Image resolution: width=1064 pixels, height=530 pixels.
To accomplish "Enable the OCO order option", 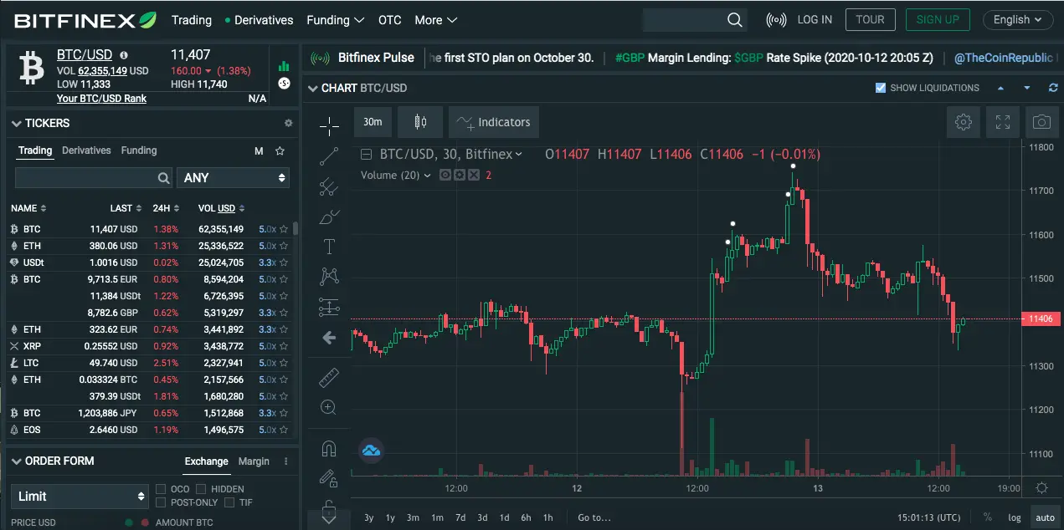I will coord(161,489).
